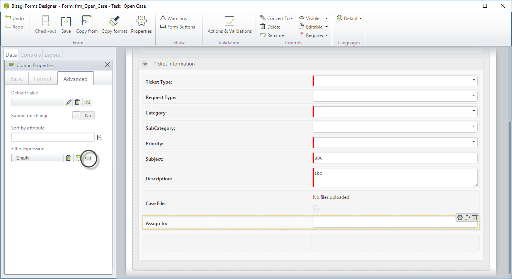Open default value expression editor
The width and height of the screenshot is (512, 279).
coord(87,102)
